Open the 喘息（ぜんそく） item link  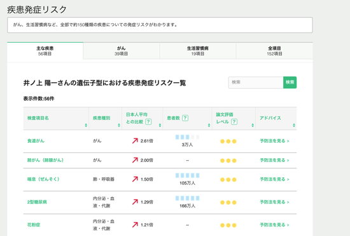point(43,179)
